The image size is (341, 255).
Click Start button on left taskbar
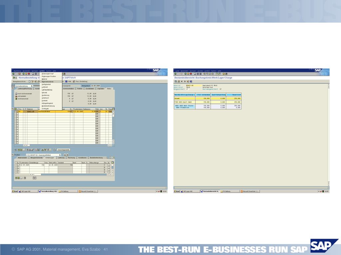[x=15, y=192]
